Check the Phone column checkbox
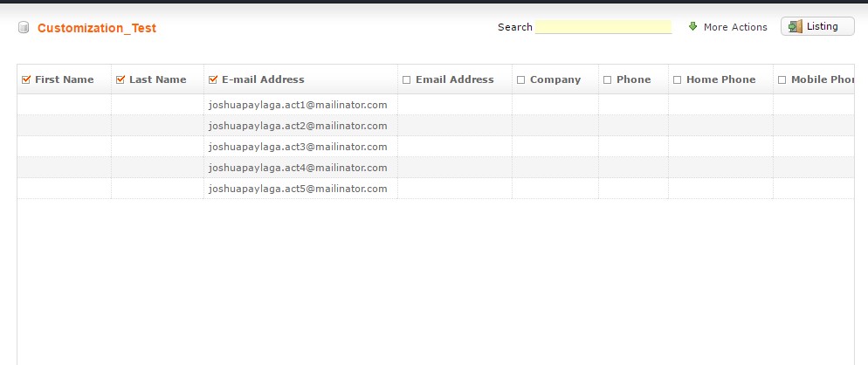 tap(607, 80)
